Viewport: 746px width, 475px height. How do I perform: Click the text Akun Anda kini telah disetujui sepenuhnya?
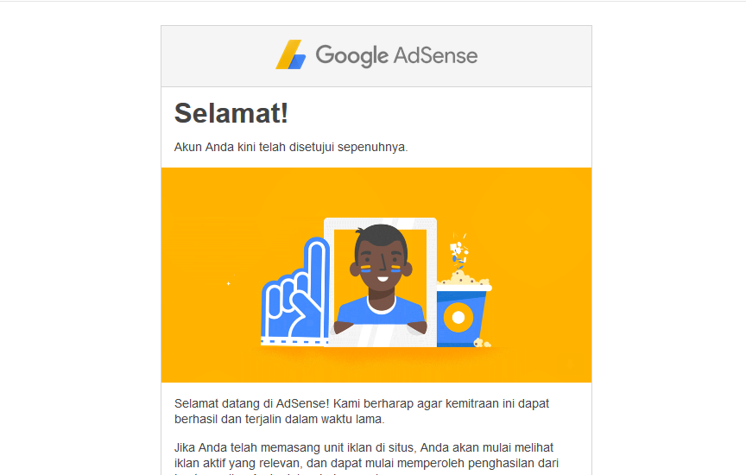click(291, 147)
